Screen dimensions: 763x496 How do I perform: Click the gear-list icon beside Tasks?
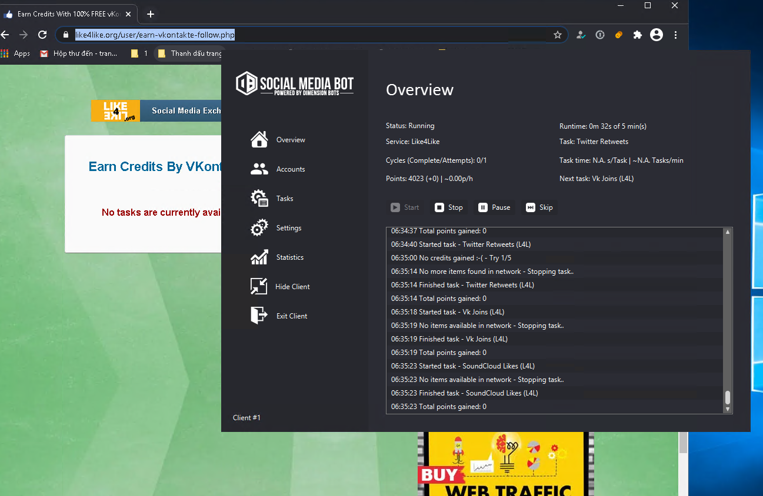259,199
